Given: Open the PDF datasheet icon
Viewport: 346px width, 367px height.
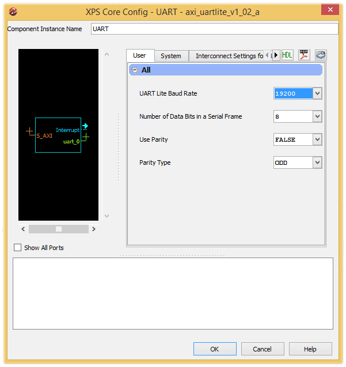Looking at the screenshot, I should tap(304, 55).
